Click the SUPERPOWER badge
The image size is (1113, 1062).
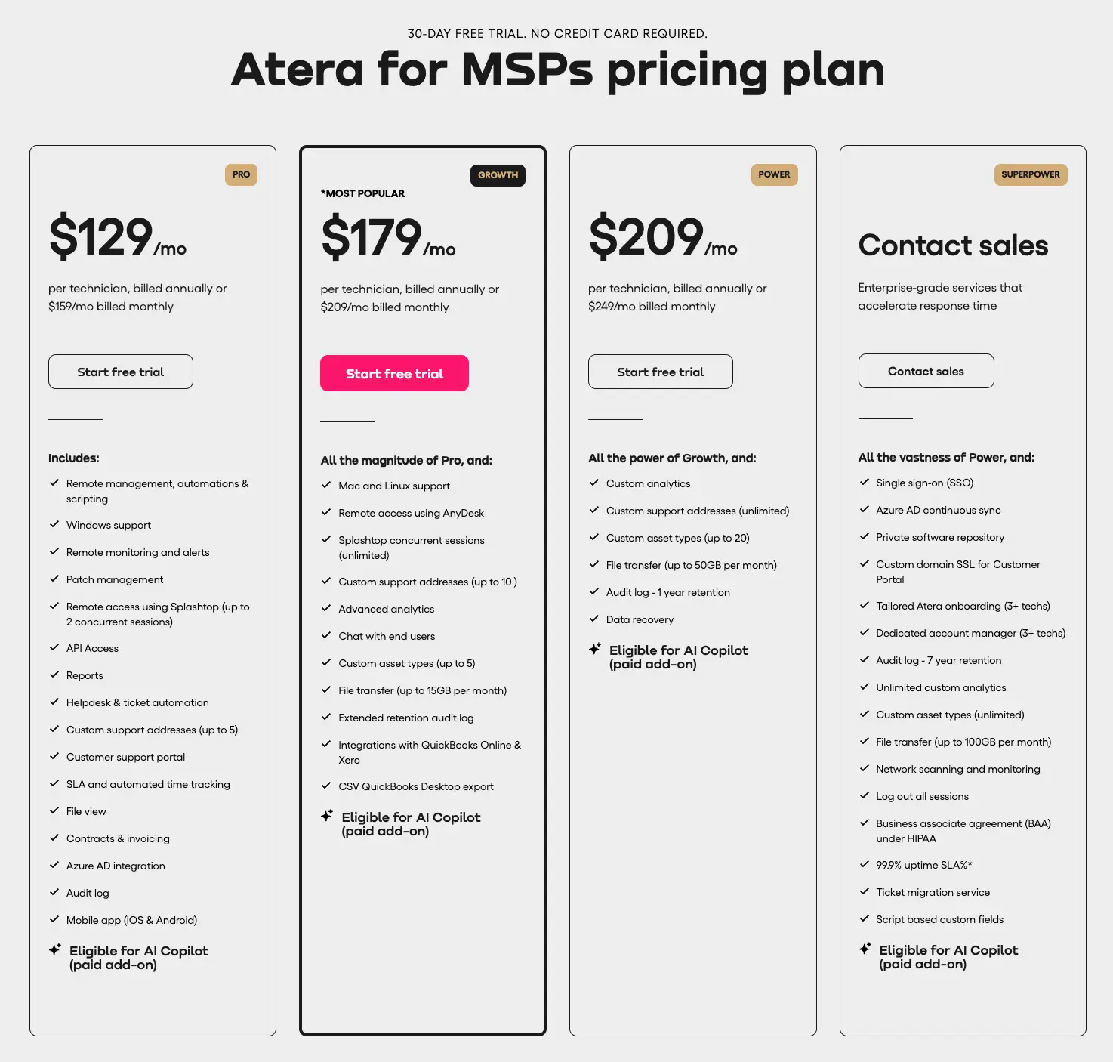(1030, 174)
